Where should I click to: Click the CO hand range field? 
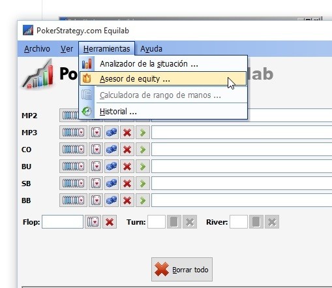(x=241, y=149)
